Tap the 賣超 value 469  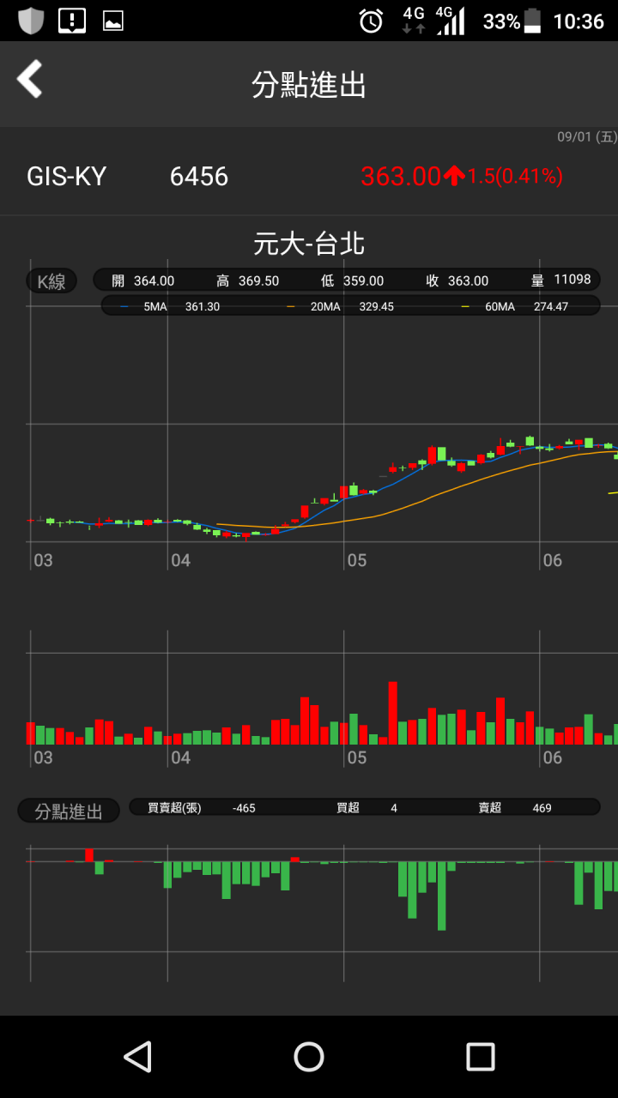(x=542, y=808)
